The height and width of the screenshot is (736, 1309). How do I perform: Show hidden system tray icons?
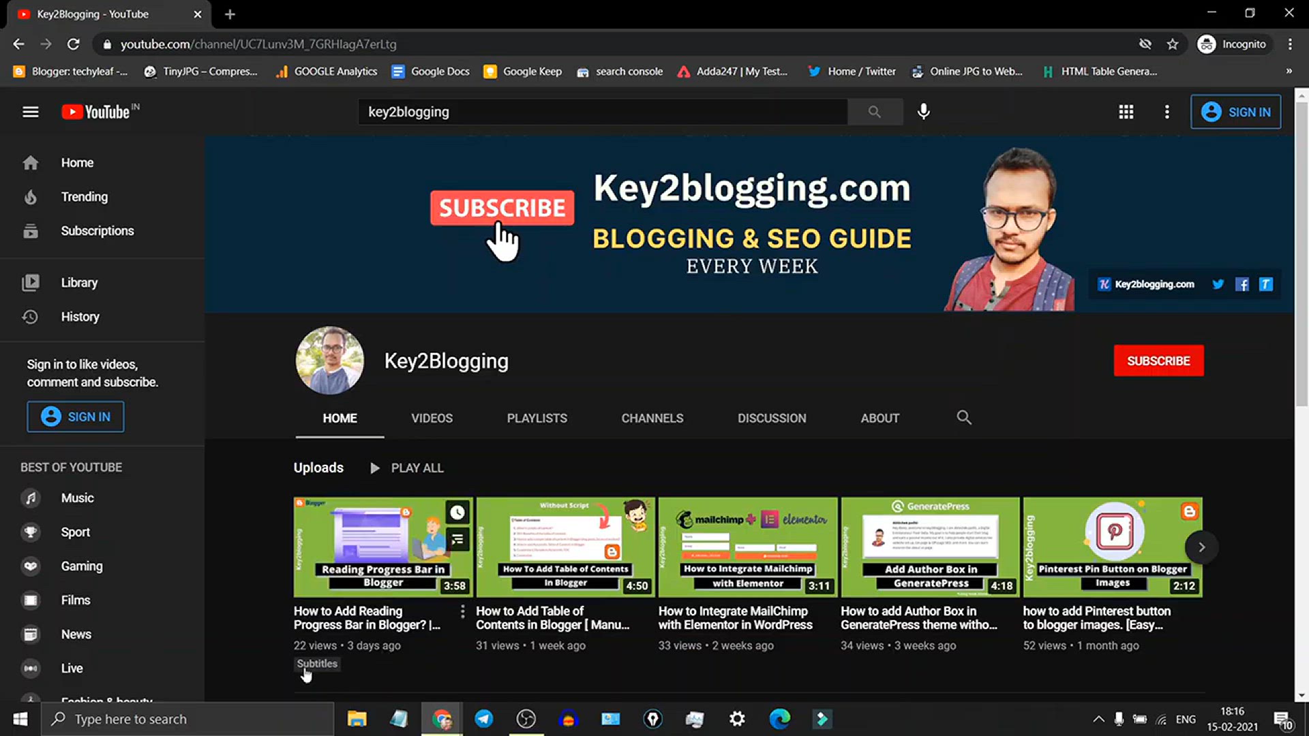[1098, 719]
